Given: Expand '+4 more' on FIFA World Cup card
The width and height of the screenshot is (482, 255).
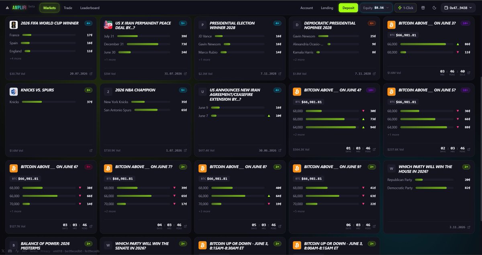Looking at the screenshot, I should [16, 59].
